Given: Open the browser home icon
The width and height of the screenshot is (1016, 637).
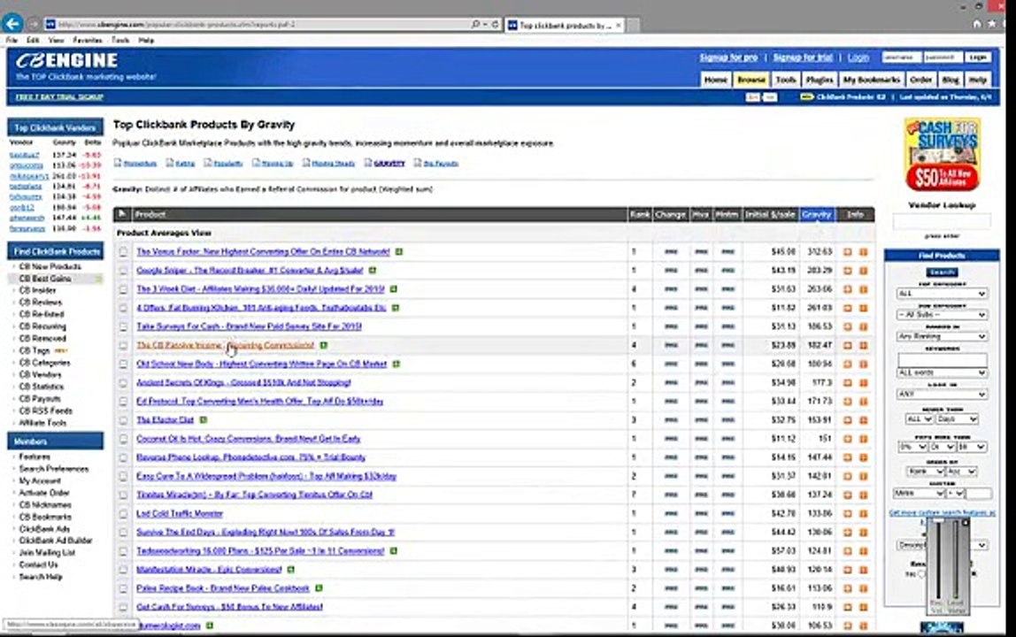Looking at the screenshot, I should click(x=977, y=24).
